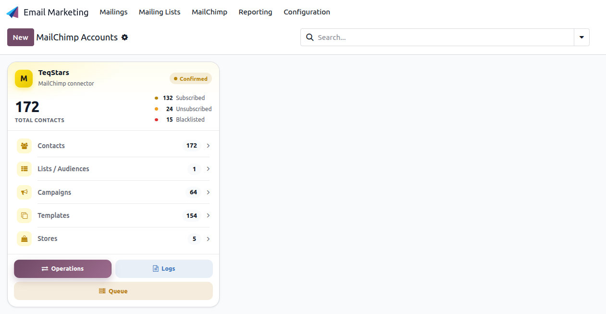Click the Campaigns count badge 64
The image size is (606, 314).
(x=193, y=192)
